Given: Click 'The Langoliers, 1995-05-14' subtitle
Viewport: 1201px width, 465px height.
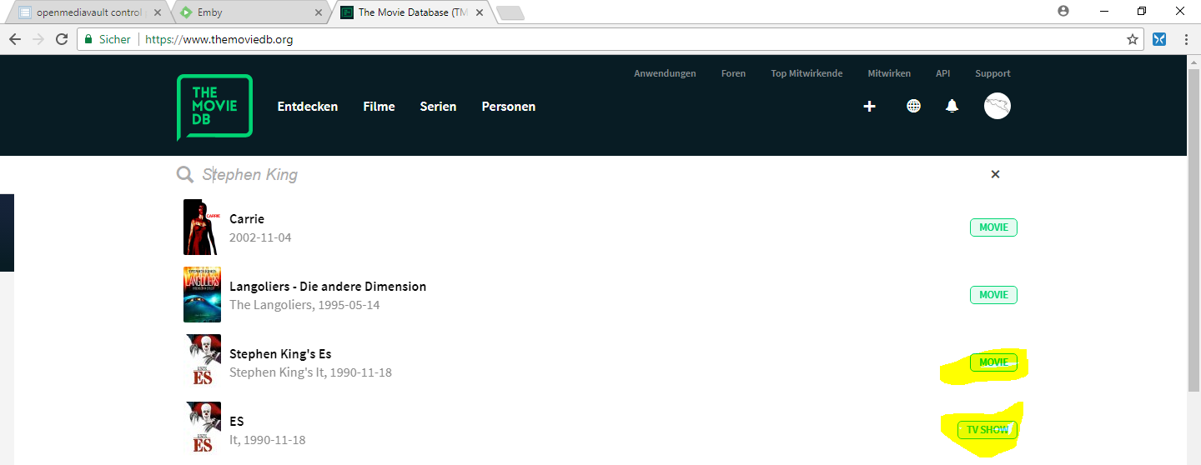Looking at the screenshot, I should coord(304,305).
